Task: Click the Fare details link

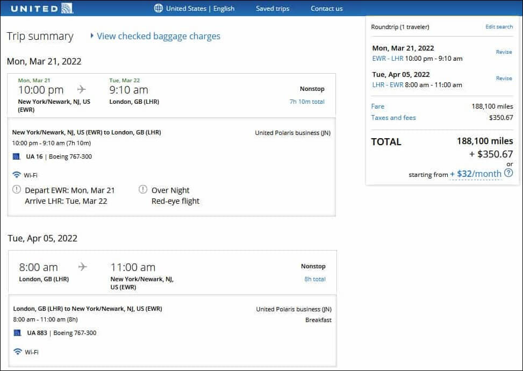Action: coord(377,106)
